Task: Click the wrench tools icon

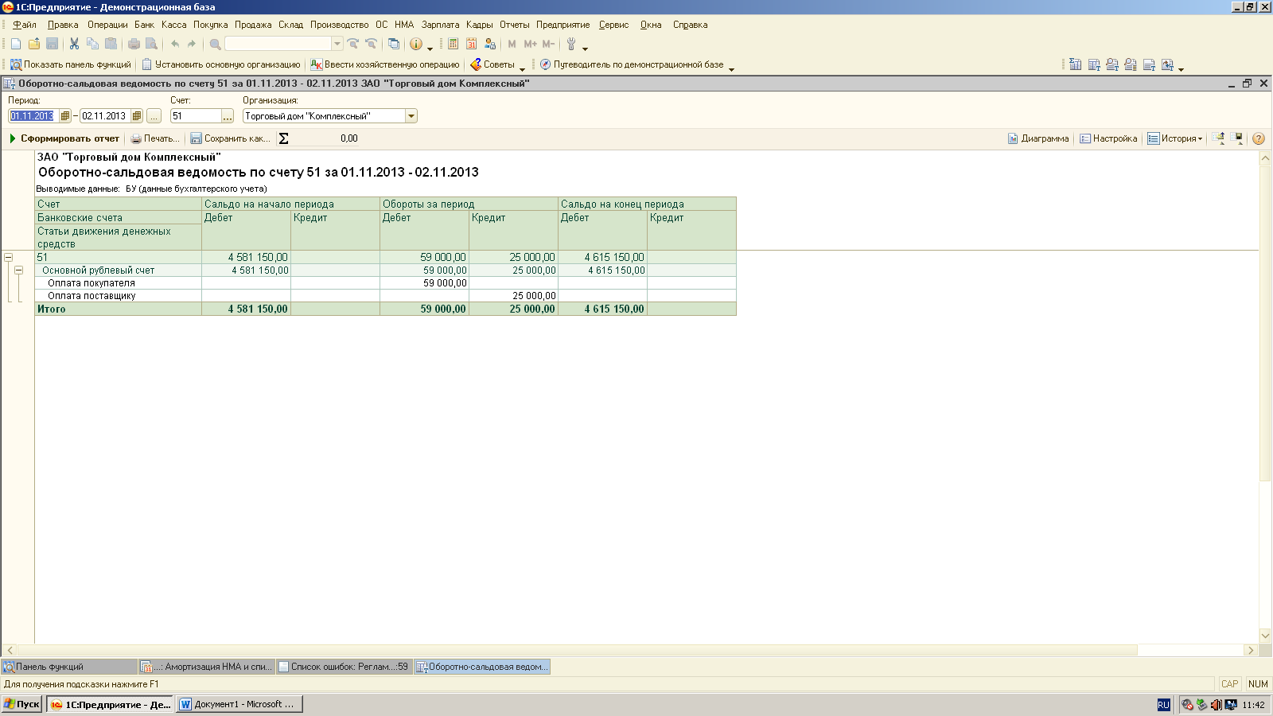Action: point(571,44)
